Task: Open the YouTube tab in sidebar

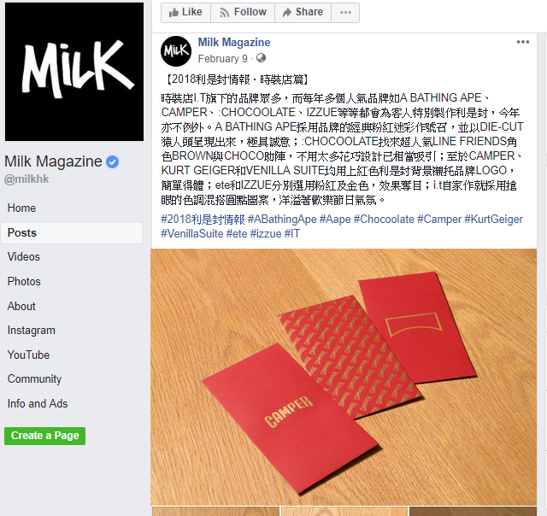Action: click(x=28, y=355)
